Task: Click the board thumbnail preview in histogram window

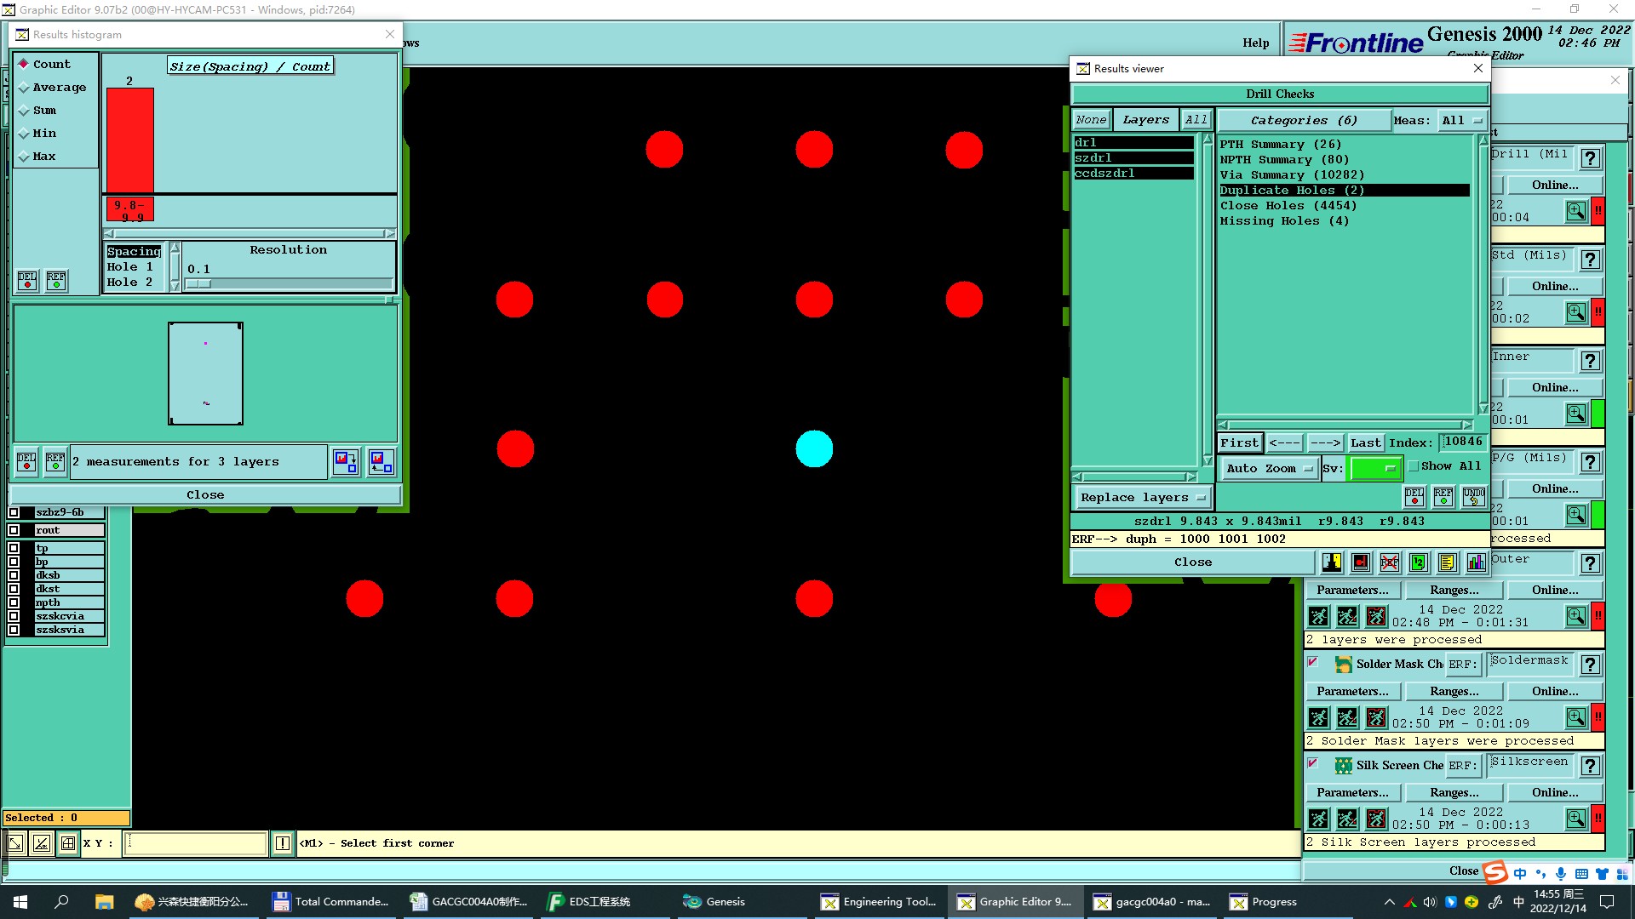Action: [x=205, y=374]
